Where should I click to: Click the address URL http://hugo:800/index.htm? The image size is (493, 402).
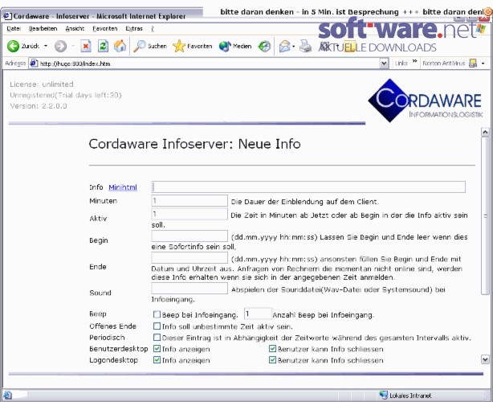(75, 64)
